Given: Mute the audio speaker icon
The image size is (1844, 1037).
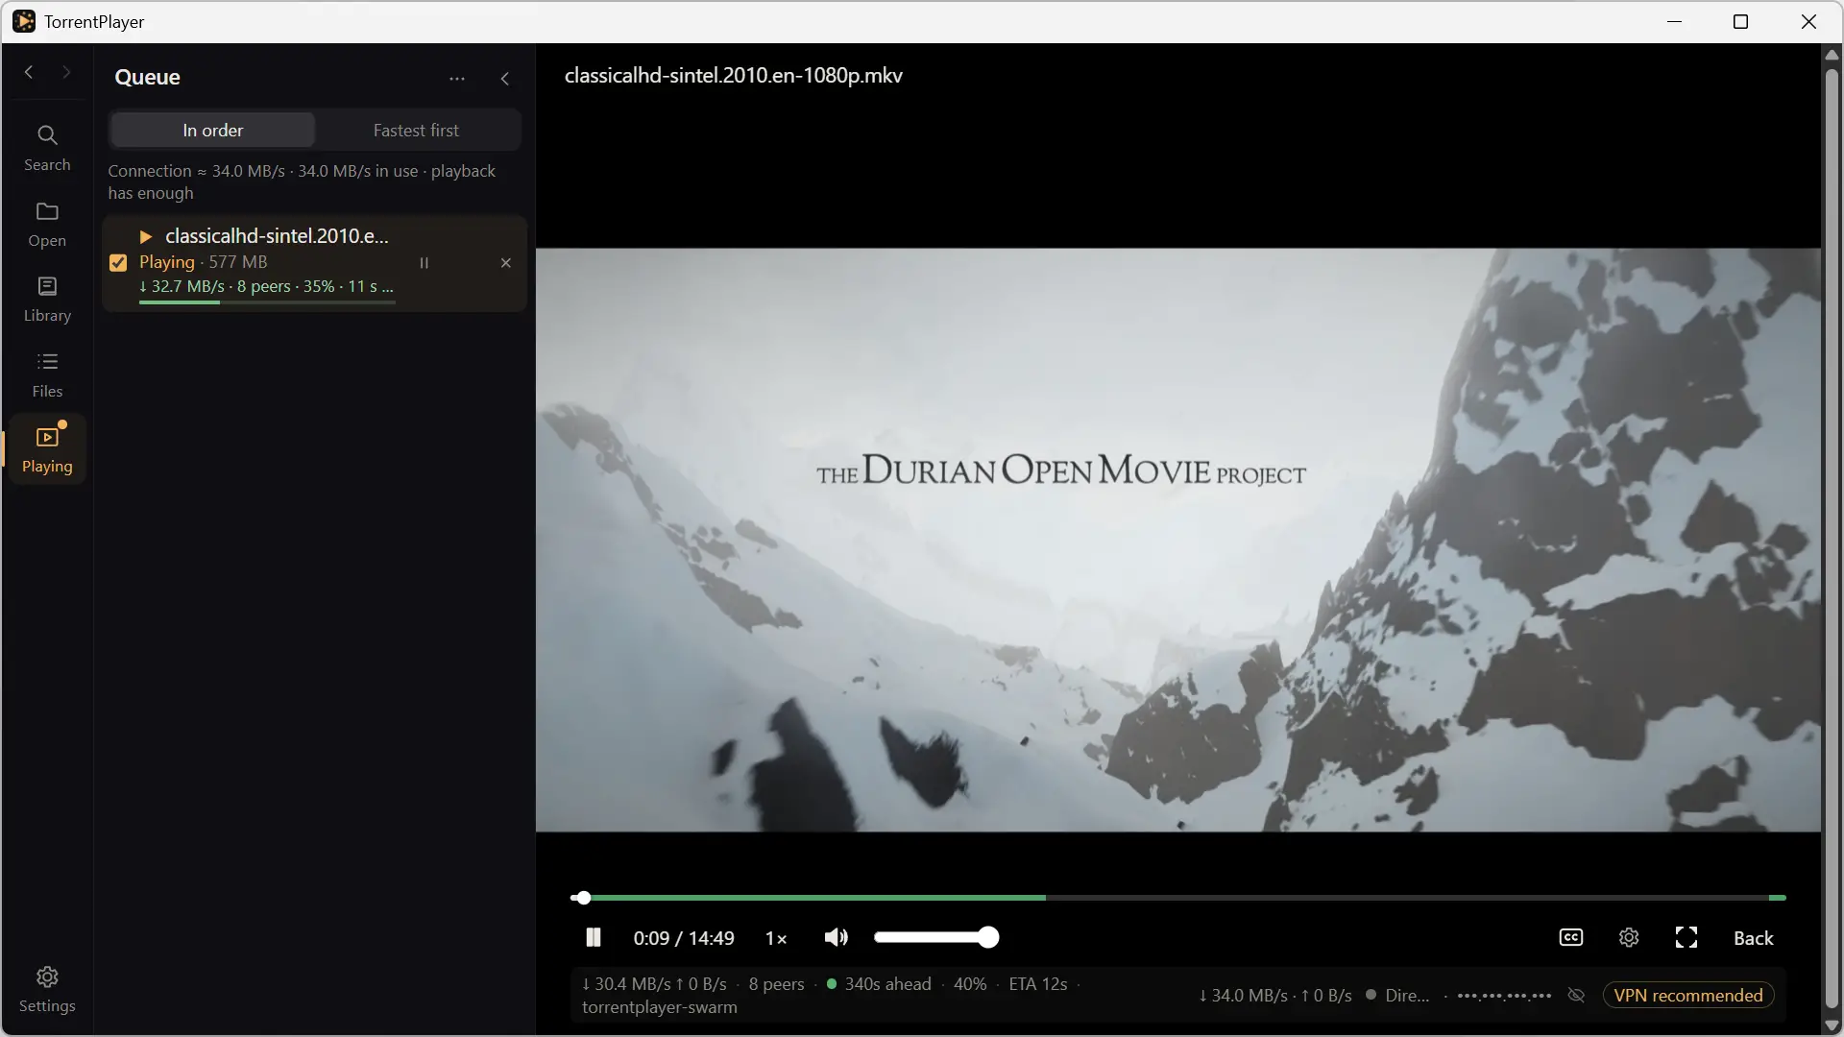Looking at the screenshot, I should (837, 937).
